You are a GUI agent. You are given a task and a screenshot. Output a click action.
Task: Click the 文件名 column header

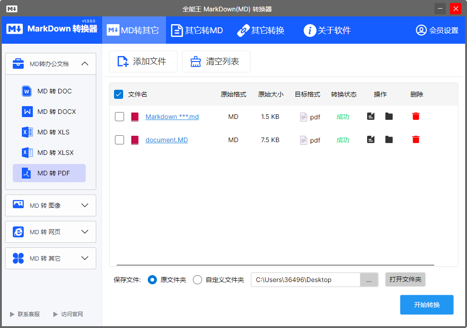click(x=138, y=94)
